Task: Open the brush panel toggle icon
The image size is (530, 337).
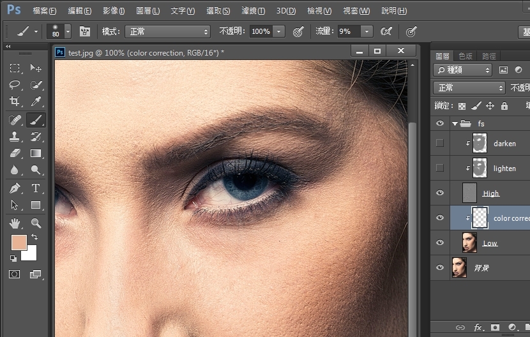Action: 85,31
